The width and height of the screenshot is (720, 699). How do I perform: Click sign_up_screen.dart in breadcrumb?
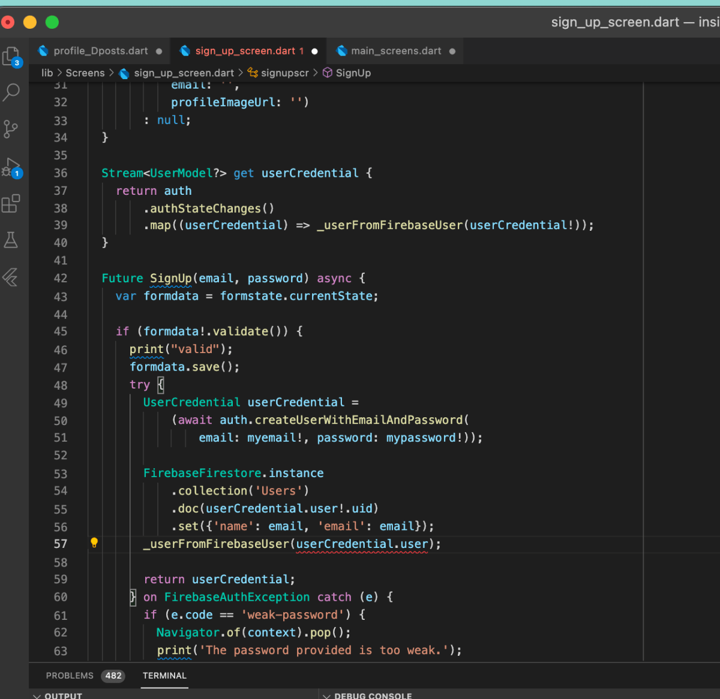[x=184, y=73]
